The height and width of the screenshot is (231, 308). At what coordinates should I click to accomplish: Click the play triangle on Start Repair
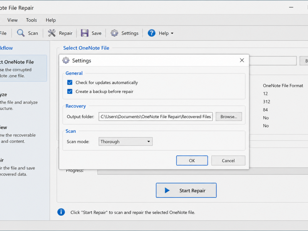[x=167, y=190]
